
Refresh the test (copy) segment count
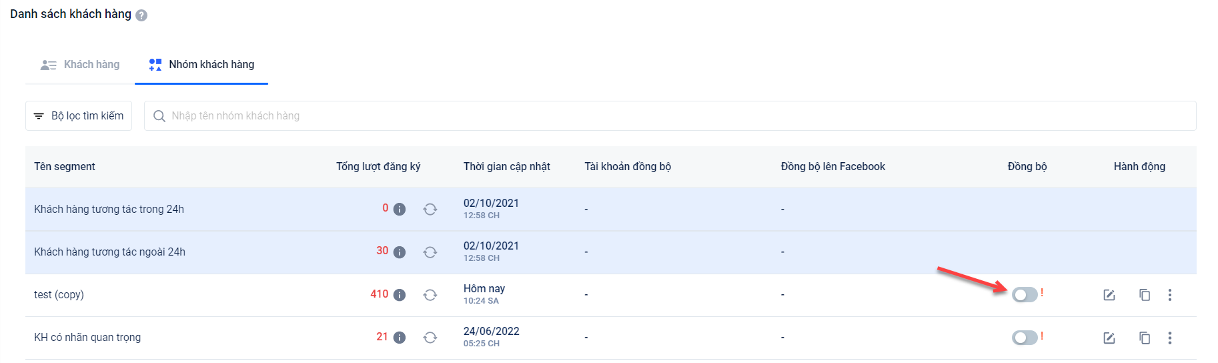pyautogui.click(x=430, y=295)
